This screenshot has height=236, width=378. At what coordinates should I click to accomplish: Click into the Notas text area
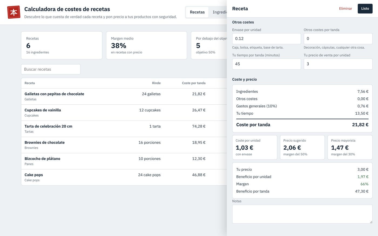(302, 214)
